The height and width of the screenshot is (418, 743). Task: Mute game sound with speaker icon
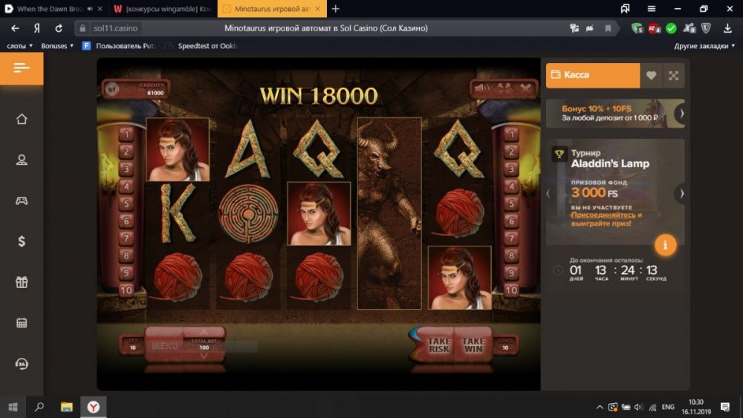tap(481, 88)
